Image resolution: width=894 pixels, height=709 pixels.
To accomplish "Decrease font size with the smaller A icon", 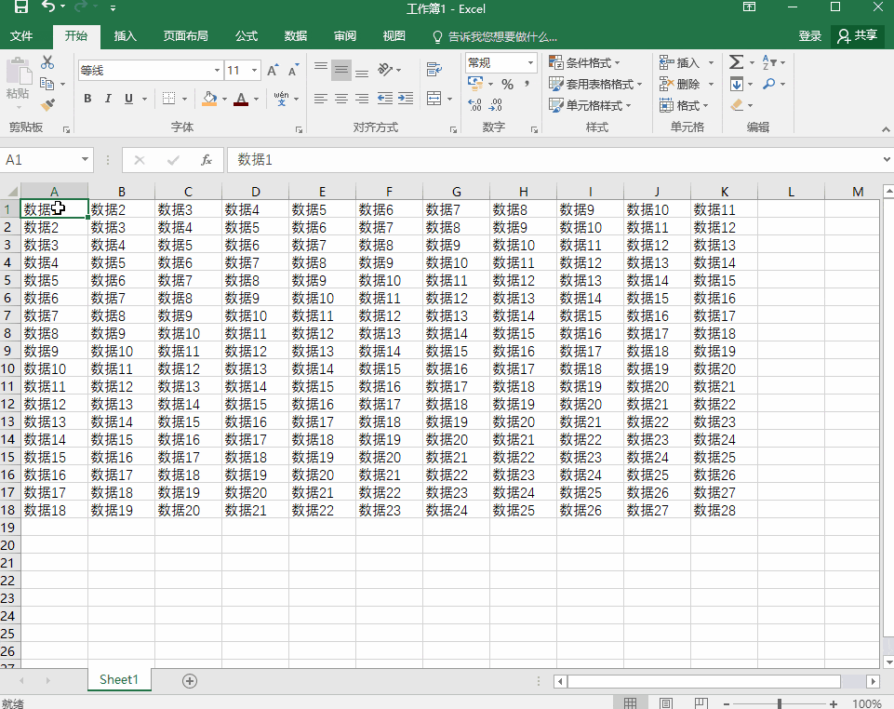I will pos(293,70).
